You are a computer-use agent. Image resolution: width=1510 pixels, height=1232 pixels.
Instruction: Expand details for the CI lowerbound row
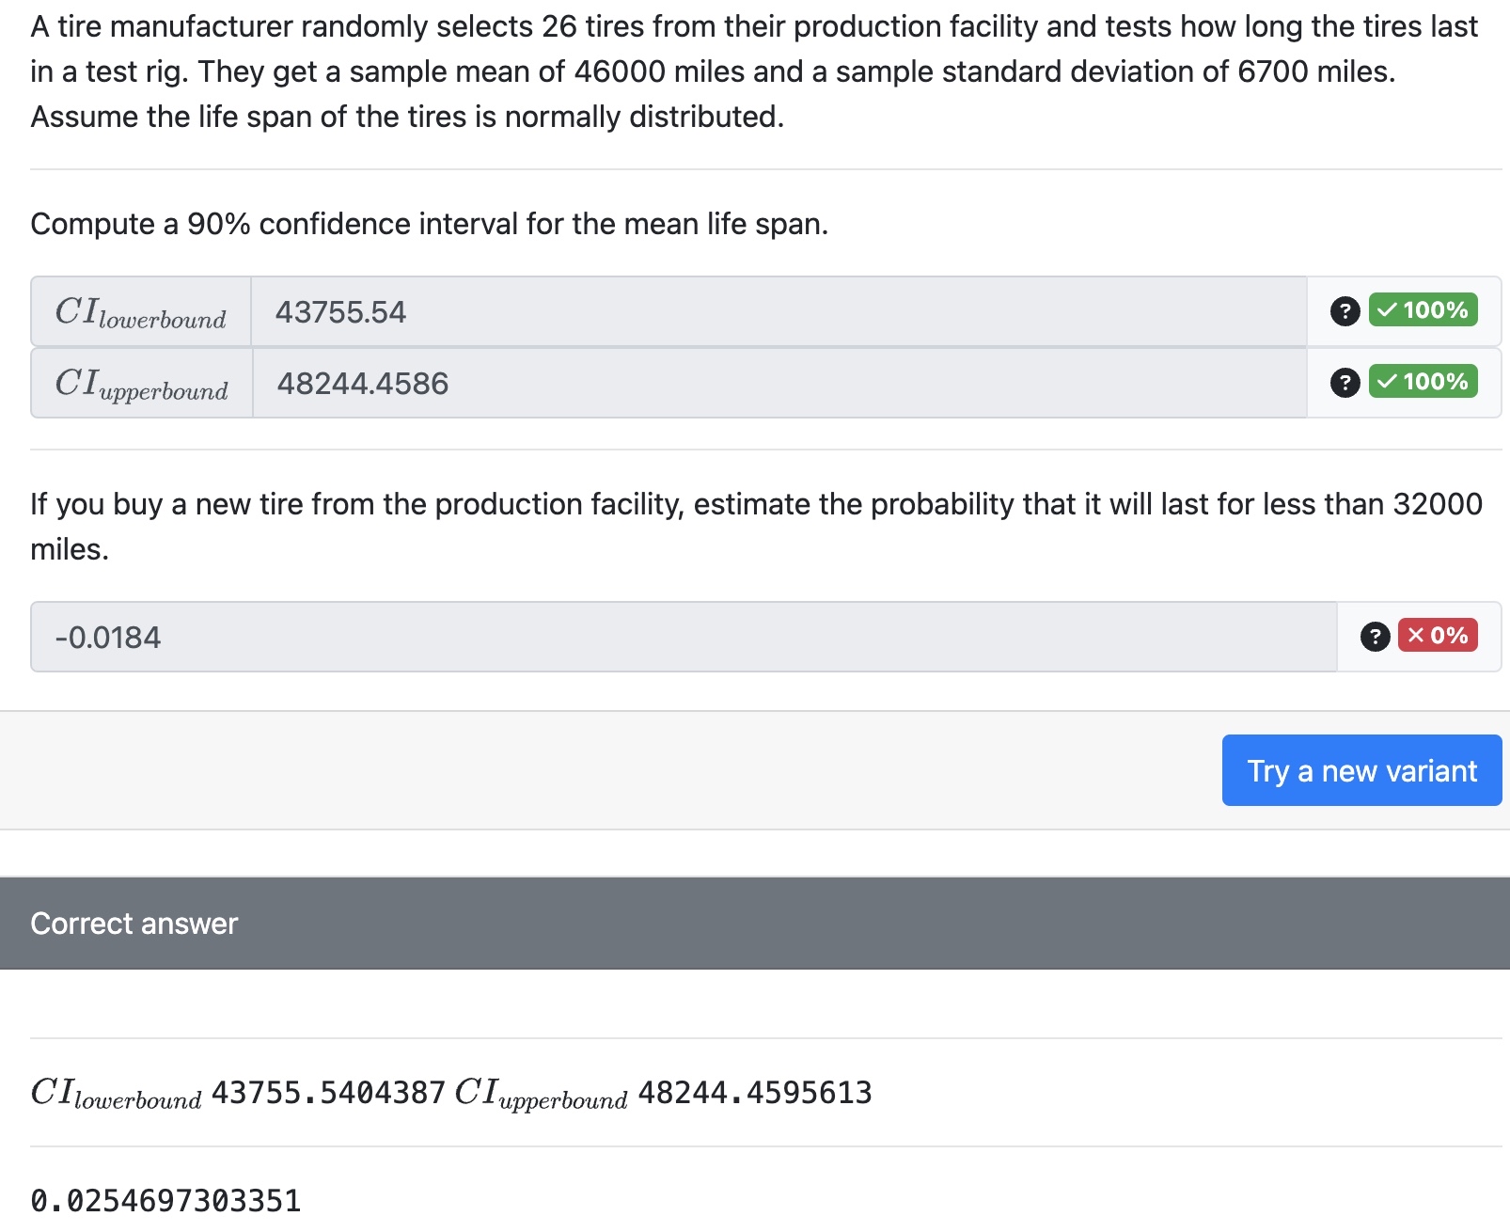click(x=1344, y=311)
